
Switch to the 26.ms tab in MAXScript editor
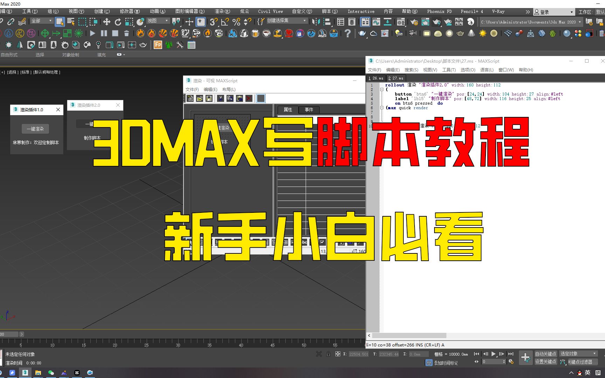pyautogui.click(x=376, y=78)
